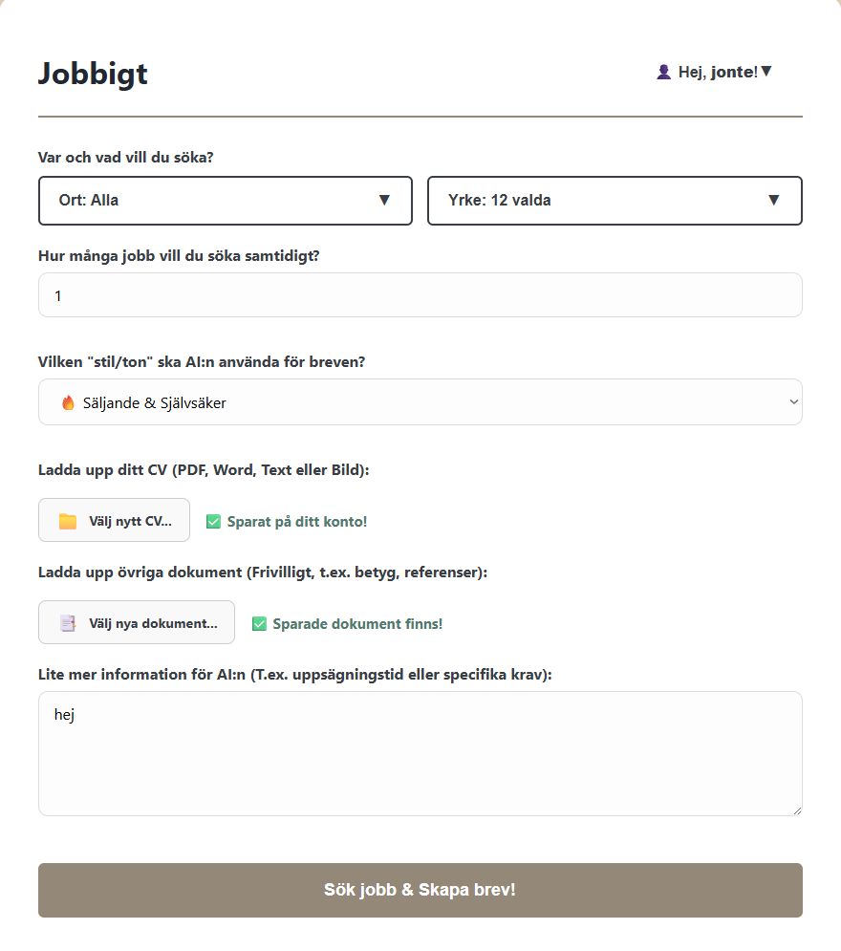Open the 'Yrke: 12 valda' occupation dropdown

[615, 201]
